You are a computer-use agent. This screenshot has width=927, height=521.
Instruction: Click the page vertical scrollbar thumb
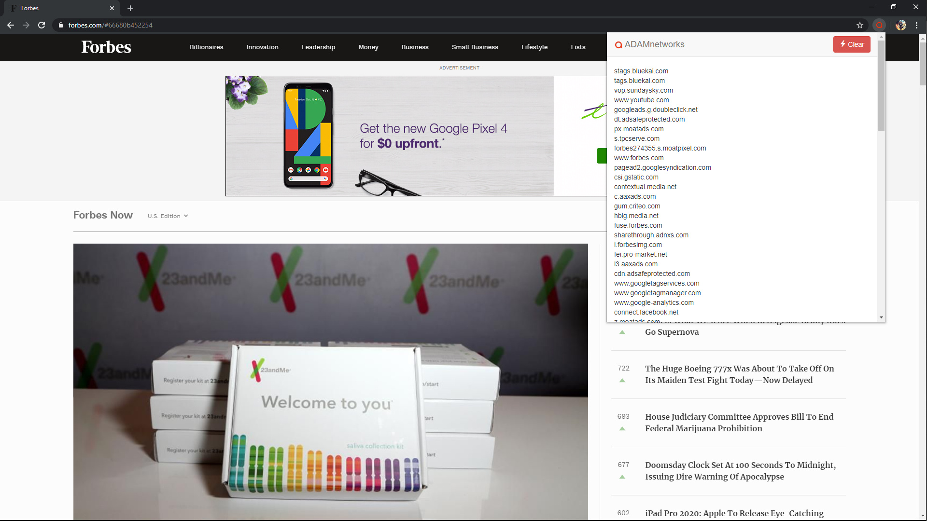click(923, 63)
